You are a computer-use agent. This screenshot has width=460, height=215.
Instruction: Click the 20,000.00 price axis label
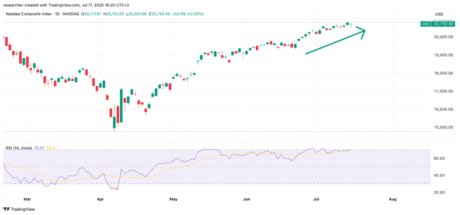tap(444, 37)
